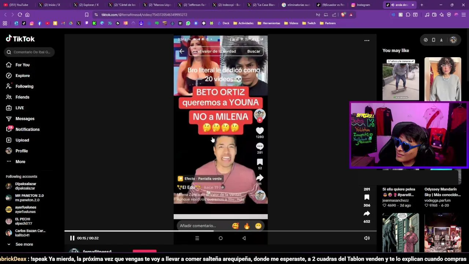
Task: Open a new browser tab
Action: pos(422,5)
